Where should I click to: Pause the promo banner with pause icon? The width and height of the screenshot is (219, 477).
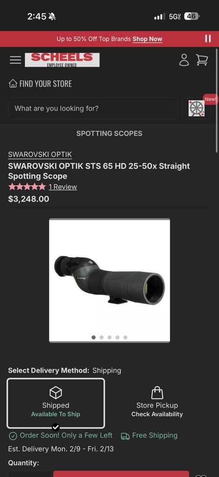point(208,39)
